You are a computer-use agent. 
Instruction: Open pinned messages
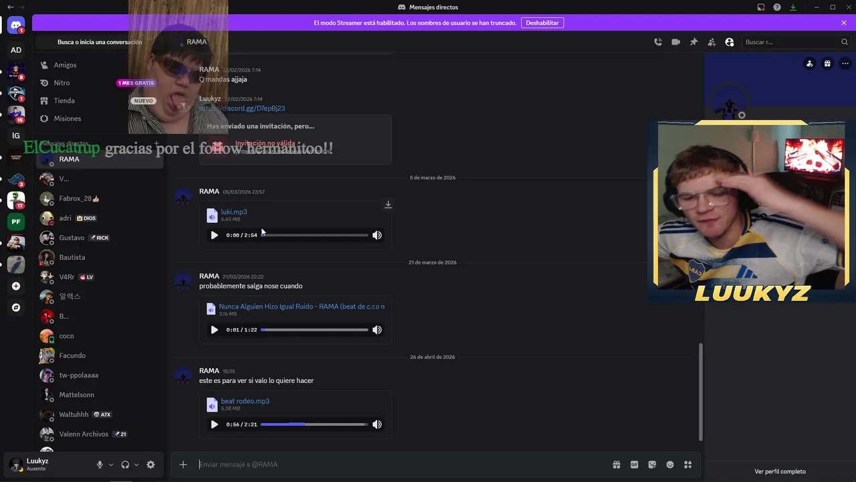pyautogui.click(x=693, y=42)
